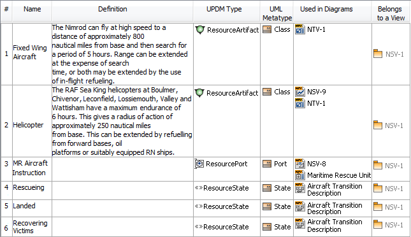Click row number 2
Viewport: 411px width, 237px height.
click(6, 125)
